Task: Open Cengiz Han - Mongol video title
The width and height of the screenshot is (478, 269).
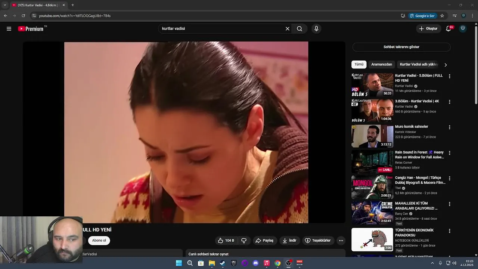Action: click(x=420, y=180)
